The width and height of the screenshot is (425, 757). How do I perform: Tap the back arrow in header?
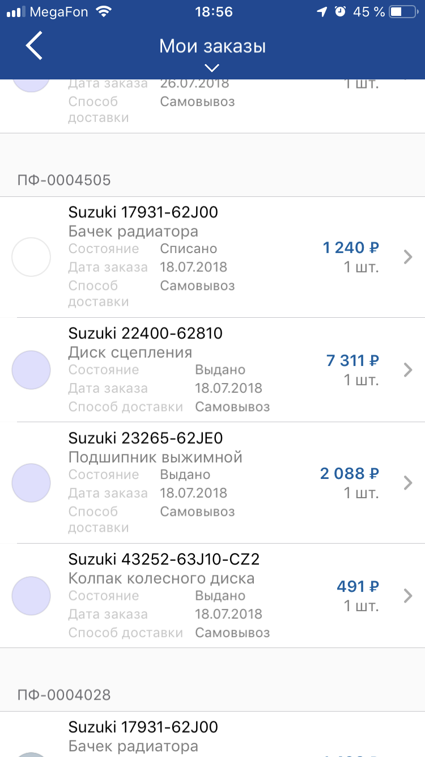[x=34, y=46]
